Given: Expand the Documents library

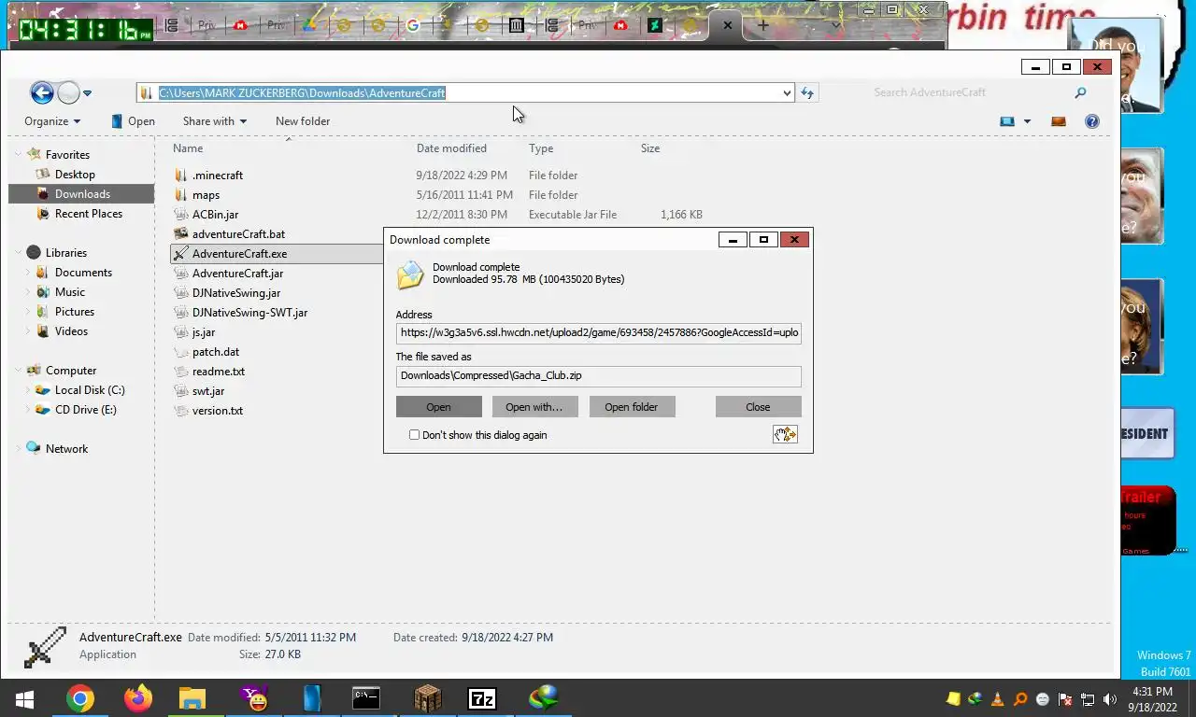Looking at the screenshot, I should pos(28,273).
